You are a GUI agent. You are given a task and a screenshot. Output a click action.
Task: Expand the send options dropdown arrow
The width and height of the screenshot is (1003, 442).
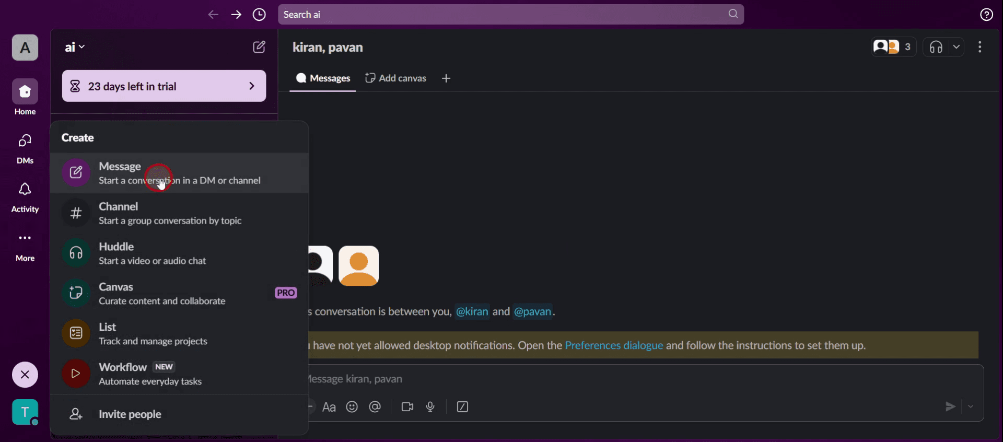tap(971, 406)
